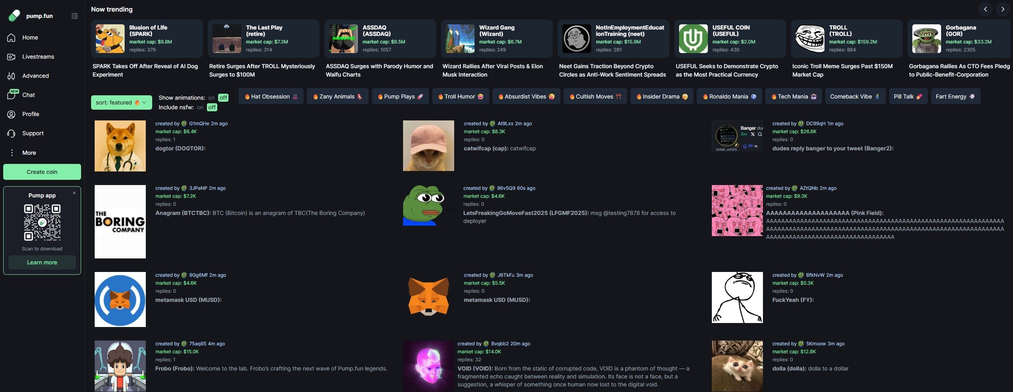Turn show animations on
Screen dimensions: 1013x392
point(211,98)
